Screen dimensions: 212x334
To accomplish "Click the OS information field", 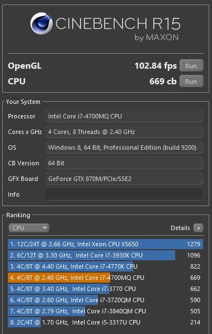I will [124, 147].
